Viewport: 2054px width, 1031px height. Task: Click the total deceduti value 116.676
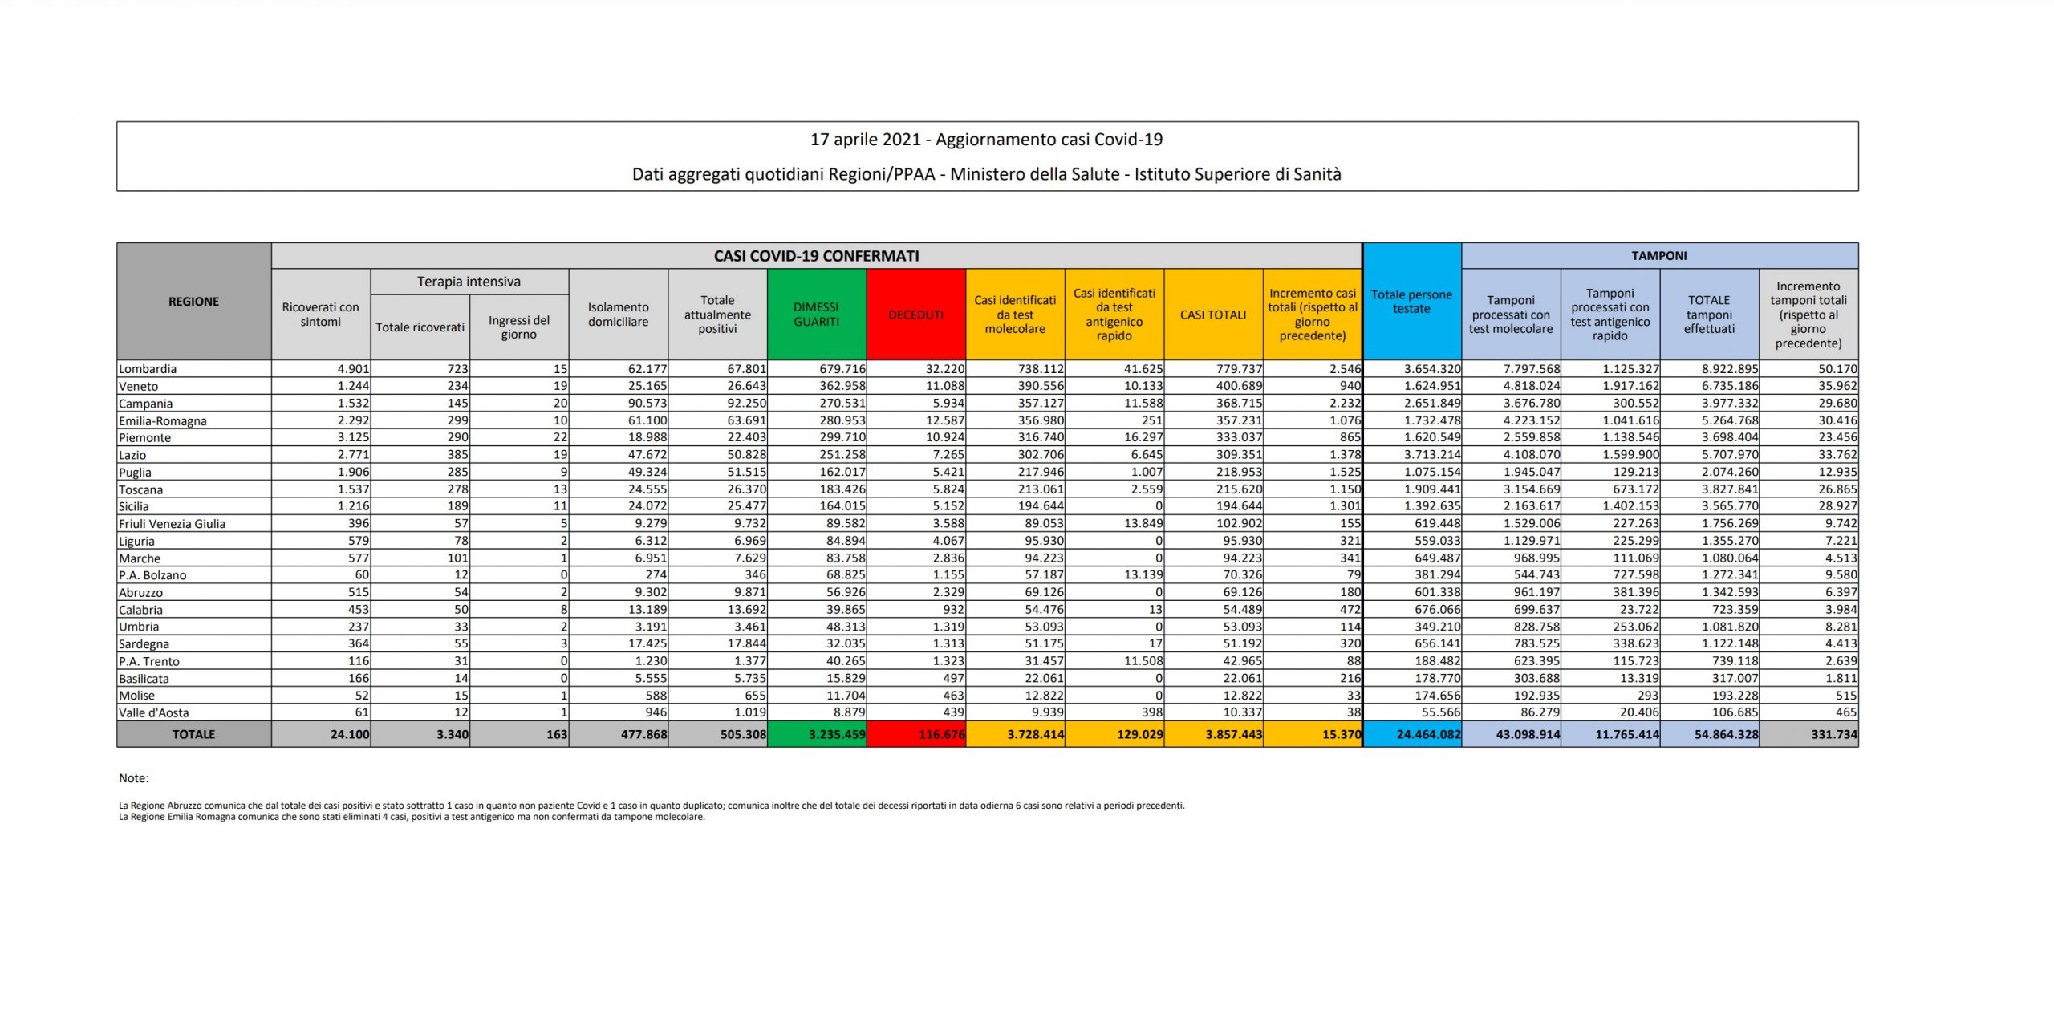[x=941, y=734]
